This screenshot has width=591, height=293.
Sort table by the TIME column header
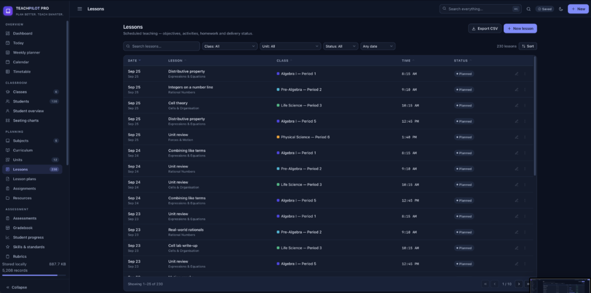pyautogui.click(x=408, y=60)
